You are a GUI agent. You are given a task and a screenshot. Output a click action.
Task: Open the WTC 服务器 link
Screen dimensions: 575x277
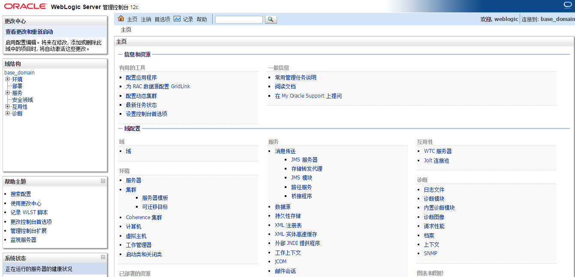click(438, 151)
